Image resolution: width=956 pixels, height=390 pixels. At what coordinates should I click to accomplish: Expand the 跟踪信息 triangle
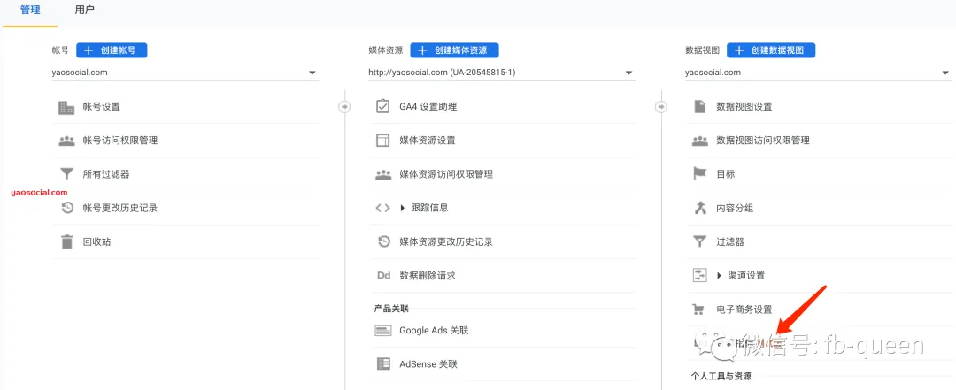403,208
